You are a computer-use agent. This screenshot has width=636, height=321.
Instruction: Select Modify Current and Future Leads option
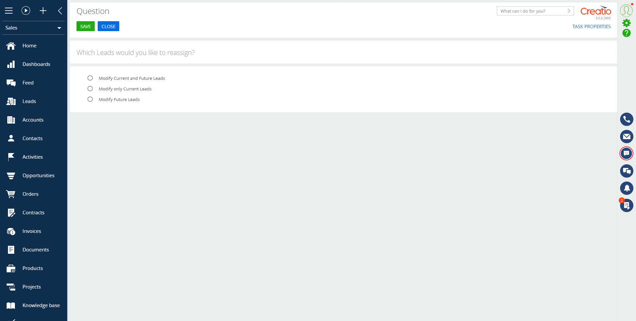90,78
